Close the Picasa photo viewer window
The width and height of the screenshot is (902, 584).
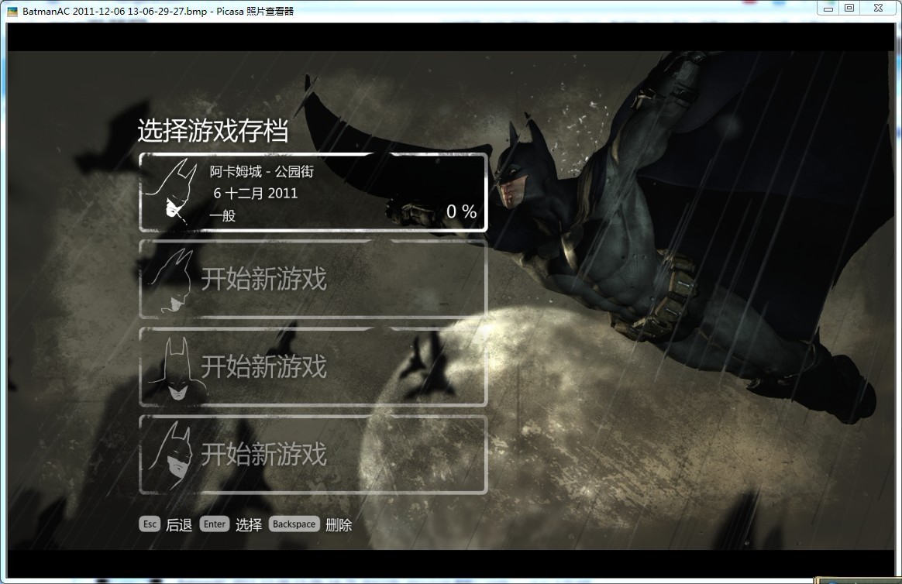coord(879,8)
